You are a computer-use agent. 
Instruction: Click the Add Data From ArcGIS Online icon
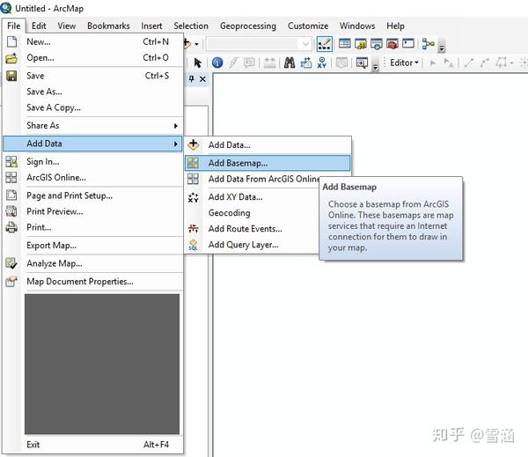pyautogui.click(x=193, y=179)
